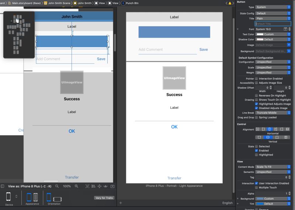Uncheck Highlighted Adjusts Image
Screen dimensions: 295x210
tap(256, 104)
